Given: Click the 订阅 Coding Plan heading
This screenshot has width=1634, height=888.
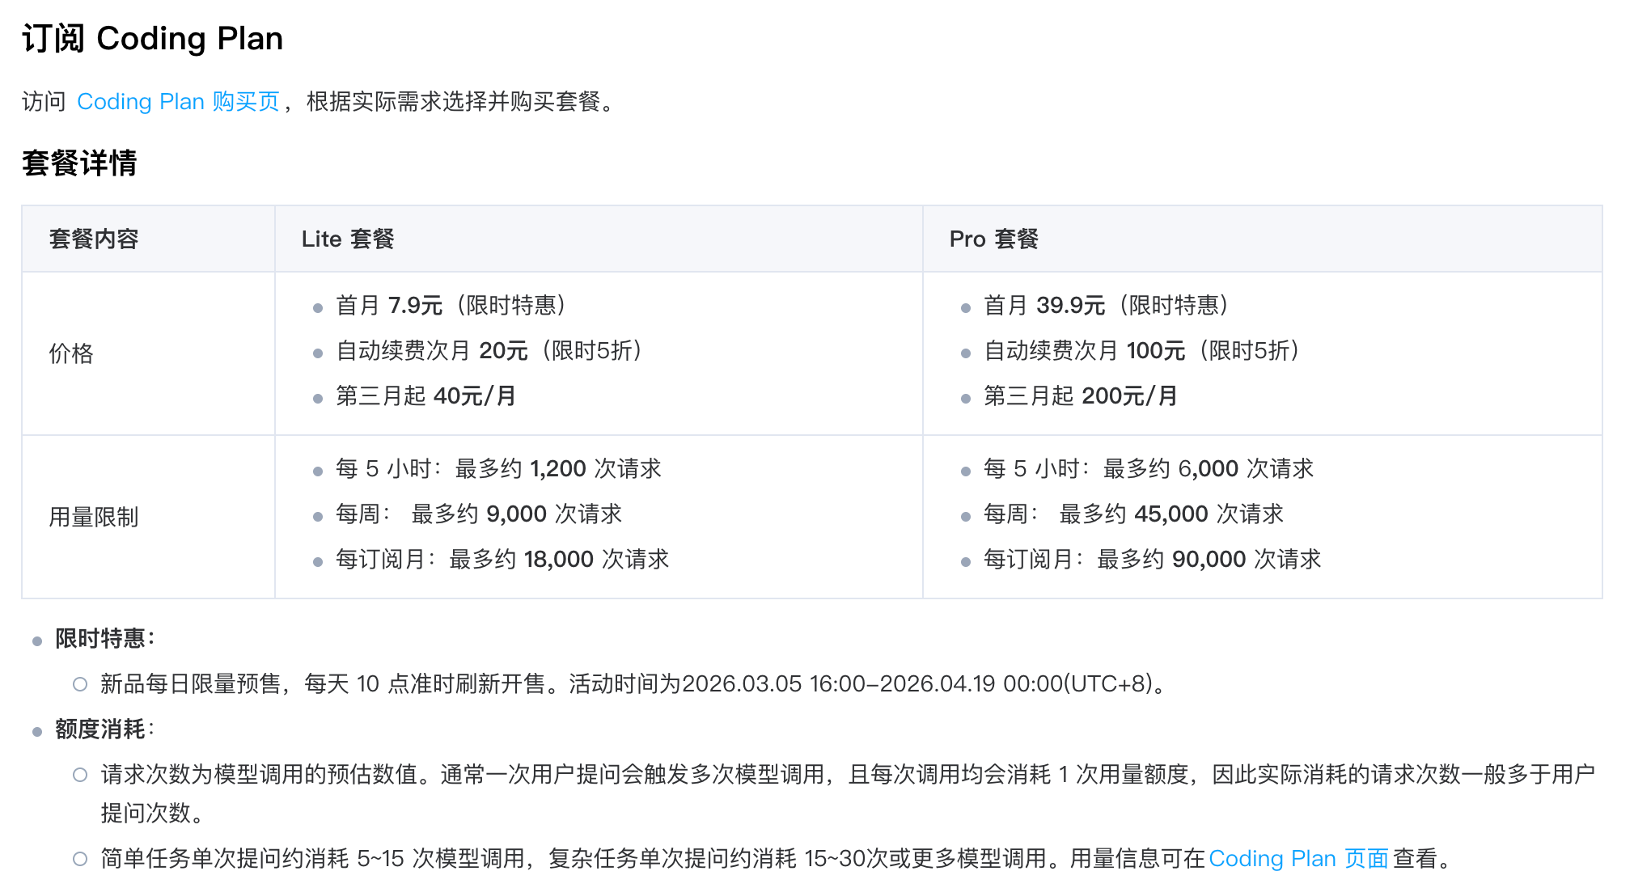Looking at the screenshot, I should (x=153, y=38).
